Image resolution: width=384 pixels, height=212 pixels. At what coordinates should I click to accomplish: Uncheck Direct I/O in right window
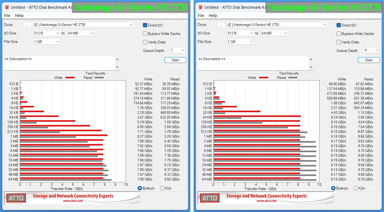(x=339, y=25)
